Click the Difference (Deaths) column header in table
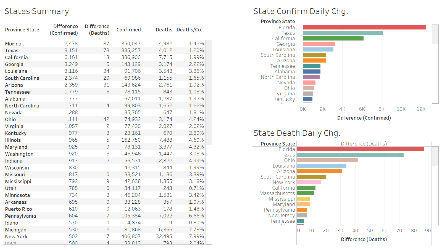 click(x=97, y=30)
